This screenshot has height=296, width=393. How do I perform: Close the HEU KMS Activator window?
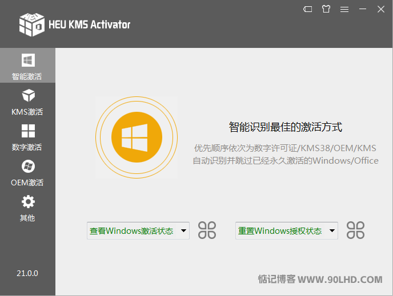point(380,9)
